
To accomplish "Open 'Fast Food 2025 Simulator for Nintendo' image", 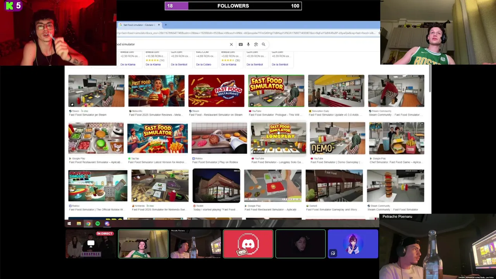I will [x=160, y=186].
